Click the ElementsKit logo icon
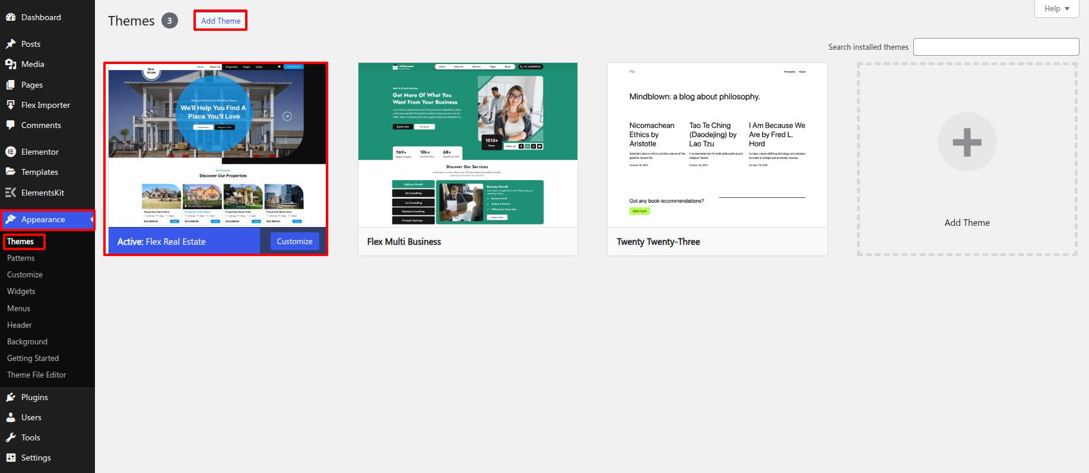Screen dimensions: 1089x473 [x=11, y=193]
